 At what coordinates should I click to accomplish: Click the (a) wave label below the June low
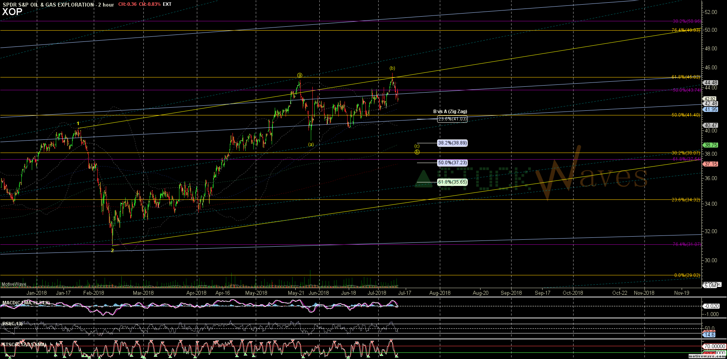coord(311,144)
